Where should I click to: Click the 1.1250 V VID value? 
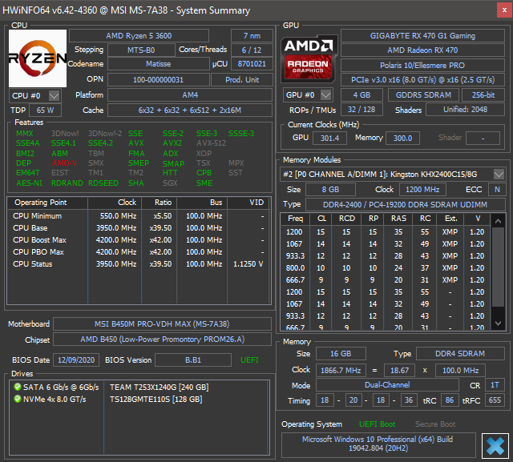point(248,264)
